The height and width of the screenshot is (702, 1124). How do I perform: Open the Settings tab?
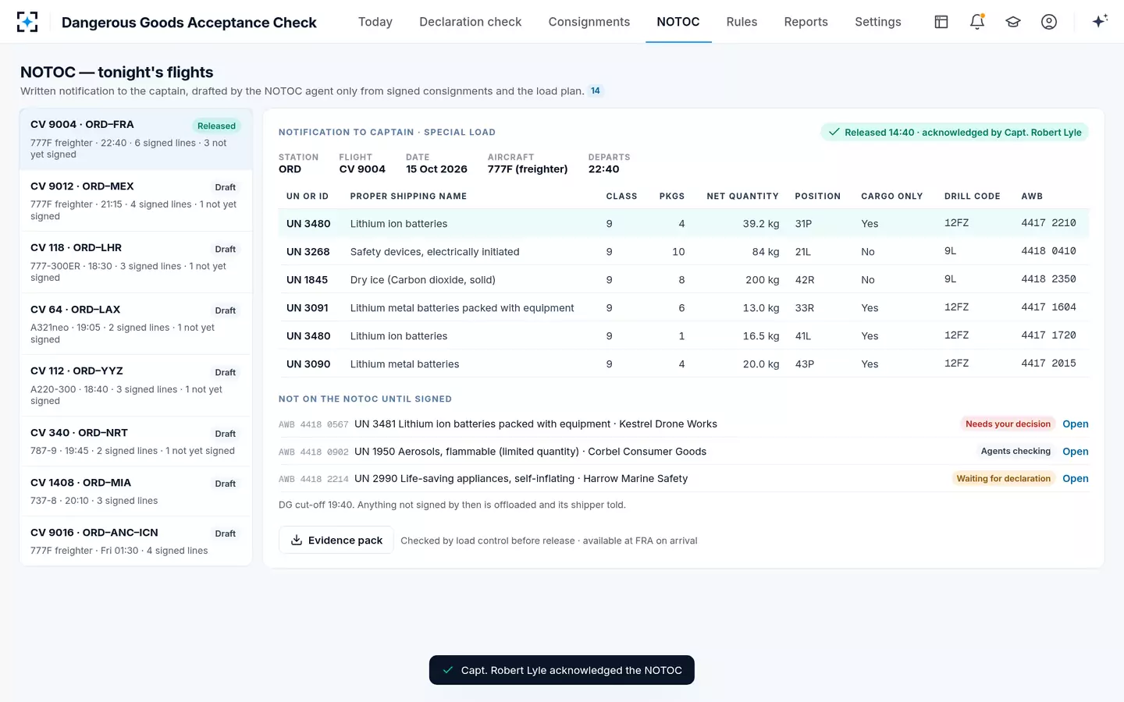(x=877, y=22)
